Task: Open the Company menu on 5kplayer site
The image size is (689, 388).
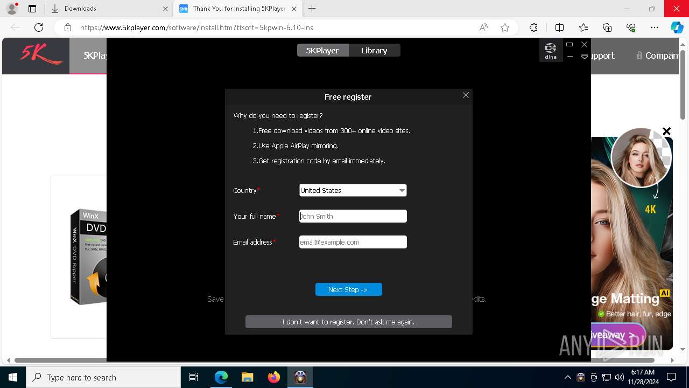Action: click(657, 56)
